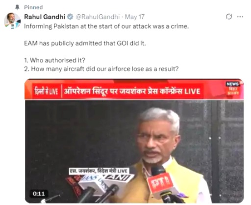Click the Grok circle icon beside the tweet
Screen dimensions: 251x205
pos(229,17)
